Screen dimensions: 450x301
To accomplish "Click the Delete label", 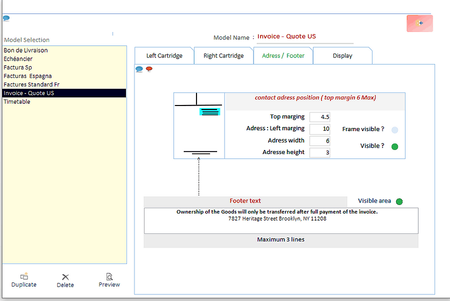I will [x=65, y=285].
